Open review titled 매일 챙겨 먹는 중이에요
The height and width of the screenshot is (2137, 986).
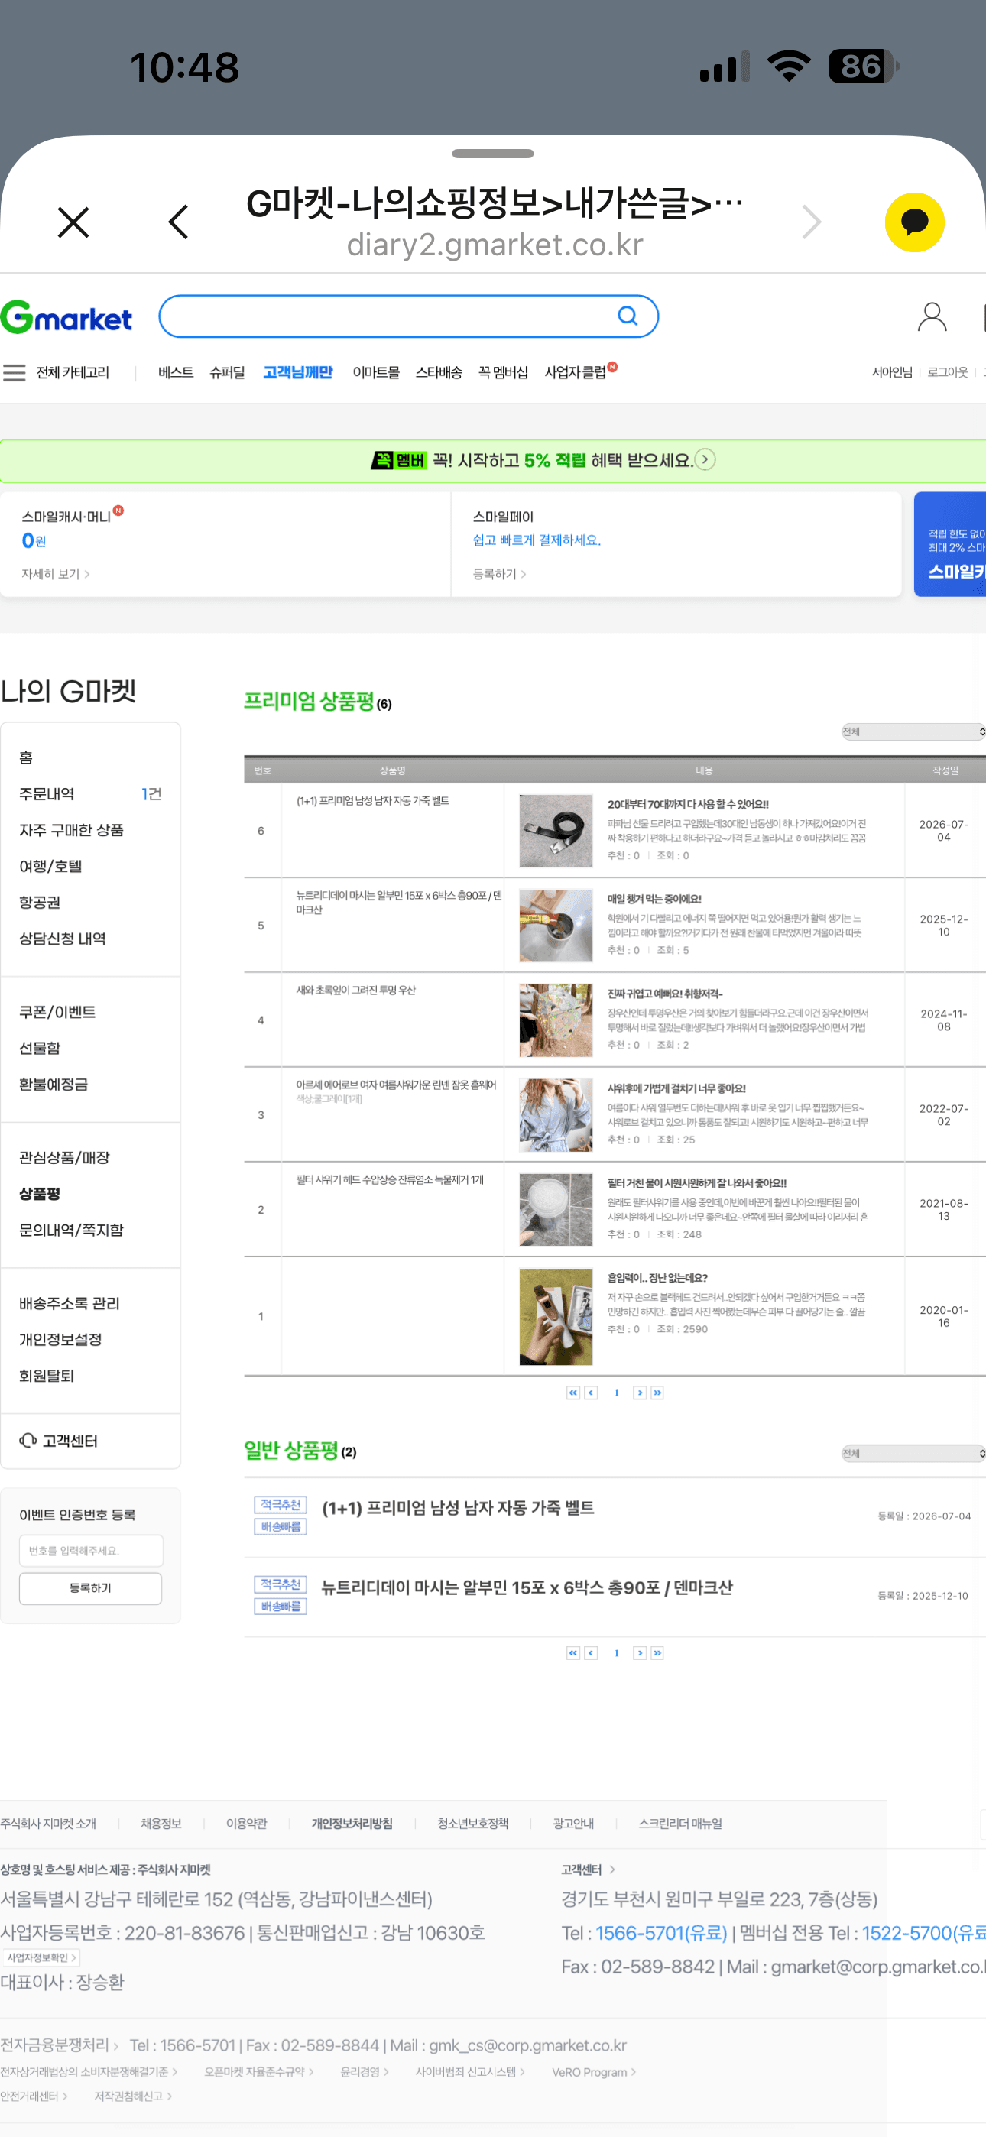coord(654,898)
